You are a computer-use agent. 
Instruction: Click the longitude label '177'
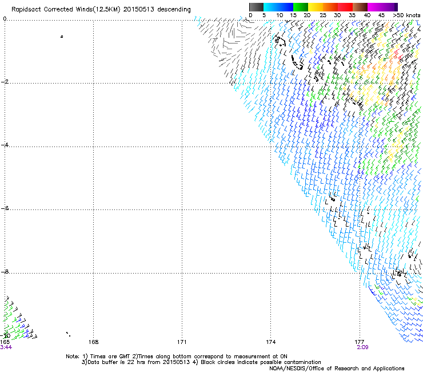pos(360,342)
